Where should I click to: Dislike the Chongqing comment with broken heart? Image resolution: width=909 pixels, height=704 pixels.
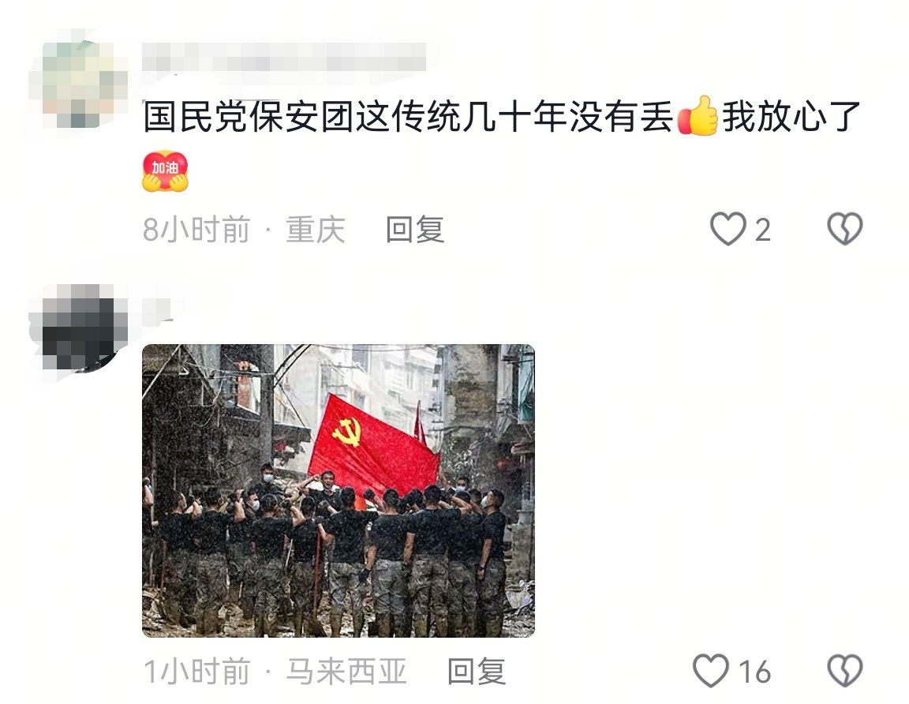tap(844, 229)
